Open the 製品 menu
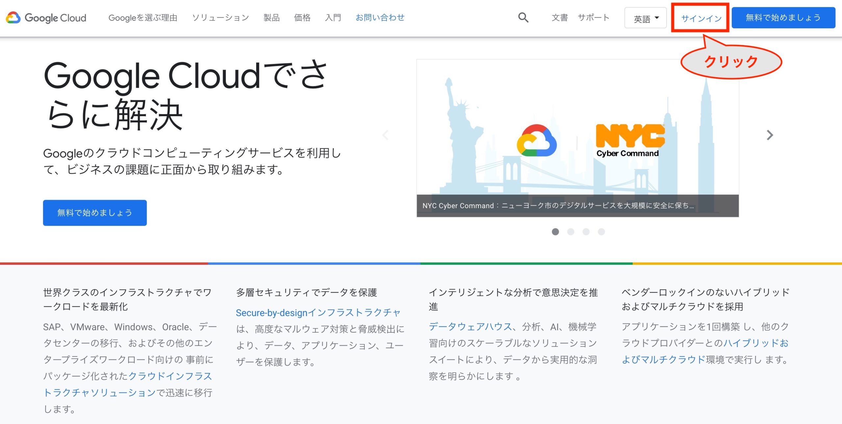 (271, 18)
